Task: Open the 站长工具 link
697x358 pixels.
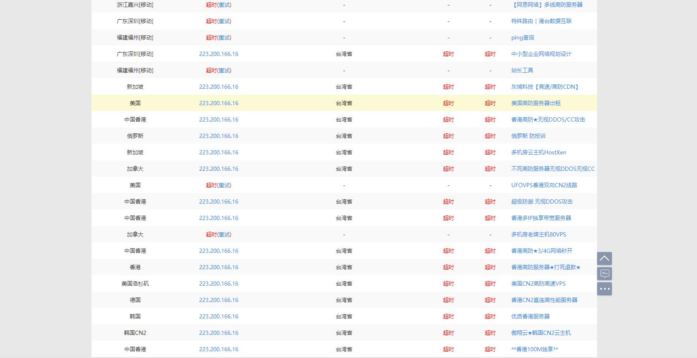Action: pyautogui.click(x=522, y=70)
